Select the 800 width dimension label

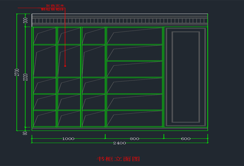pyautogui.click(x=134, y=139)
